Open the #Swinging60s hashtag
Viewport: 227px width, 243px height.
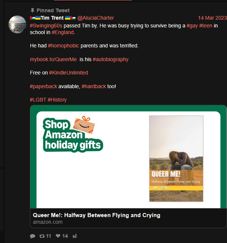[46, 26]
